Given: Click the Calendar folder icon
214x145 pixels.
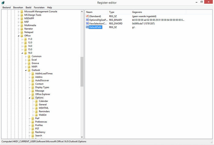Looking at the screenshot, I should (36, 101).
